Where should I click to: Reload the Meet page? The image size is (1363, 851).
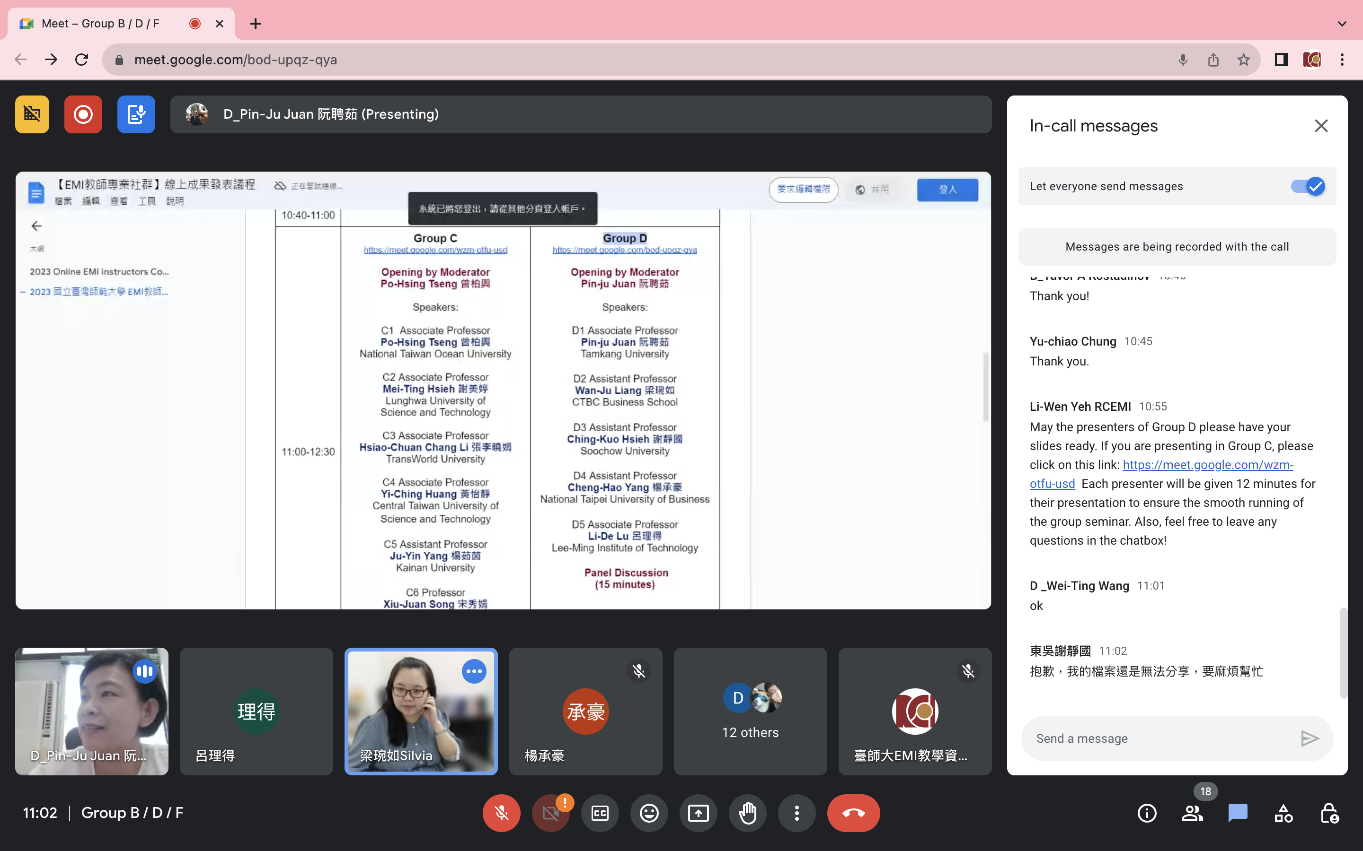82,60
